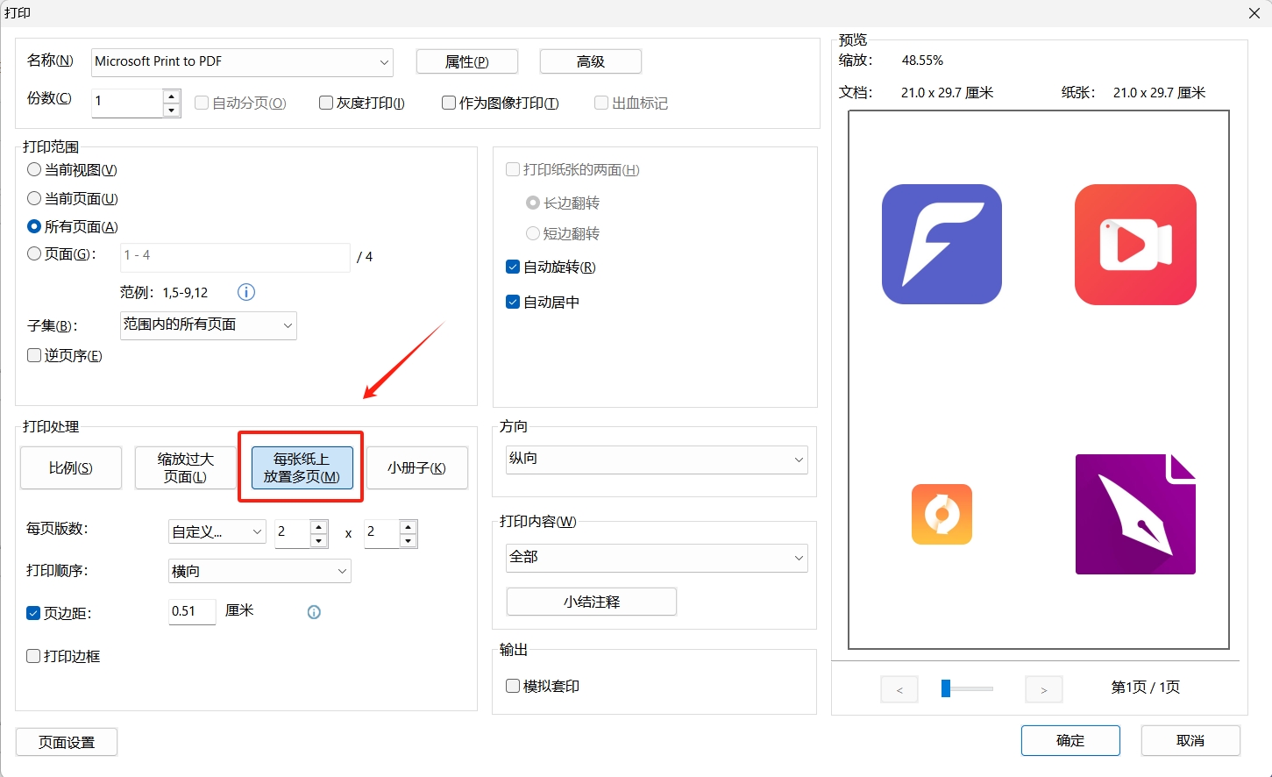The height and width of the screenshot is (777, 1272).
Task: Open the printer name dropdown
Action: (x=384, y=62)
